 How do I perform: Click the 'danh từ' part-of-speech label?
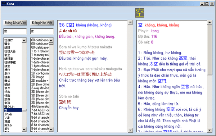pyautogui.click(x=70, y=31)
